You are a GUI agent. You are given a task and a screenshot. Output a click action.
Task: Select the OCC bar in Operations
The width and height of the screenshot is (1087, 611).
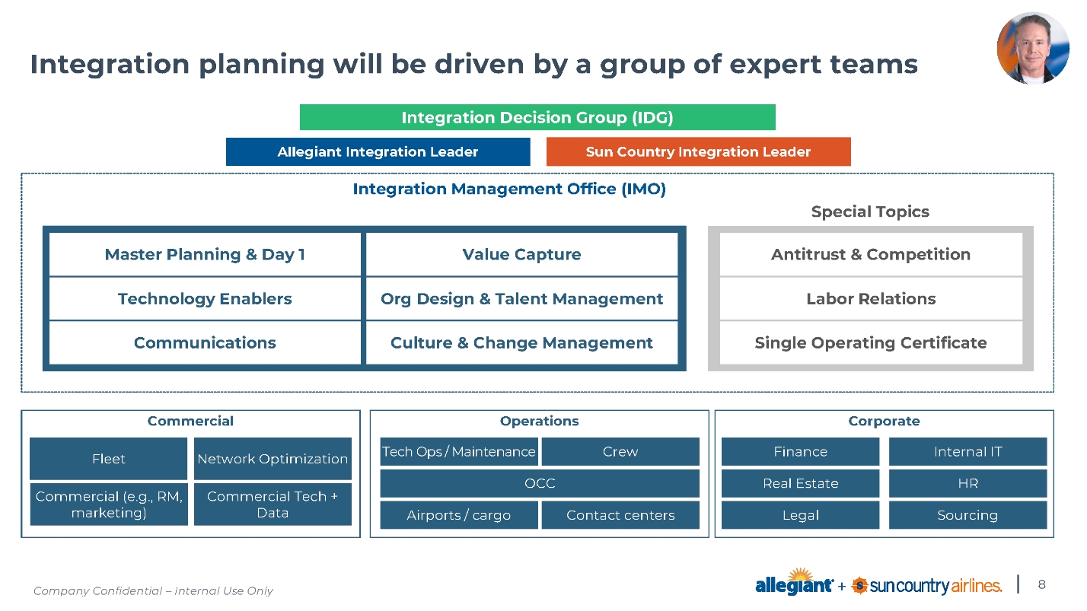[540, 483]
